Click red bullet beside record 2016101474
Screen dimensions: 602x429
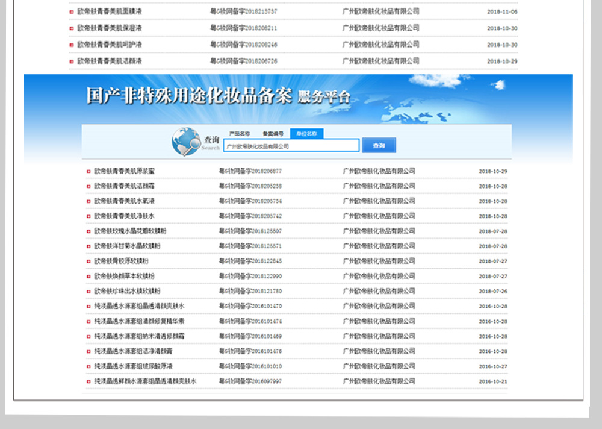(88, 321)
